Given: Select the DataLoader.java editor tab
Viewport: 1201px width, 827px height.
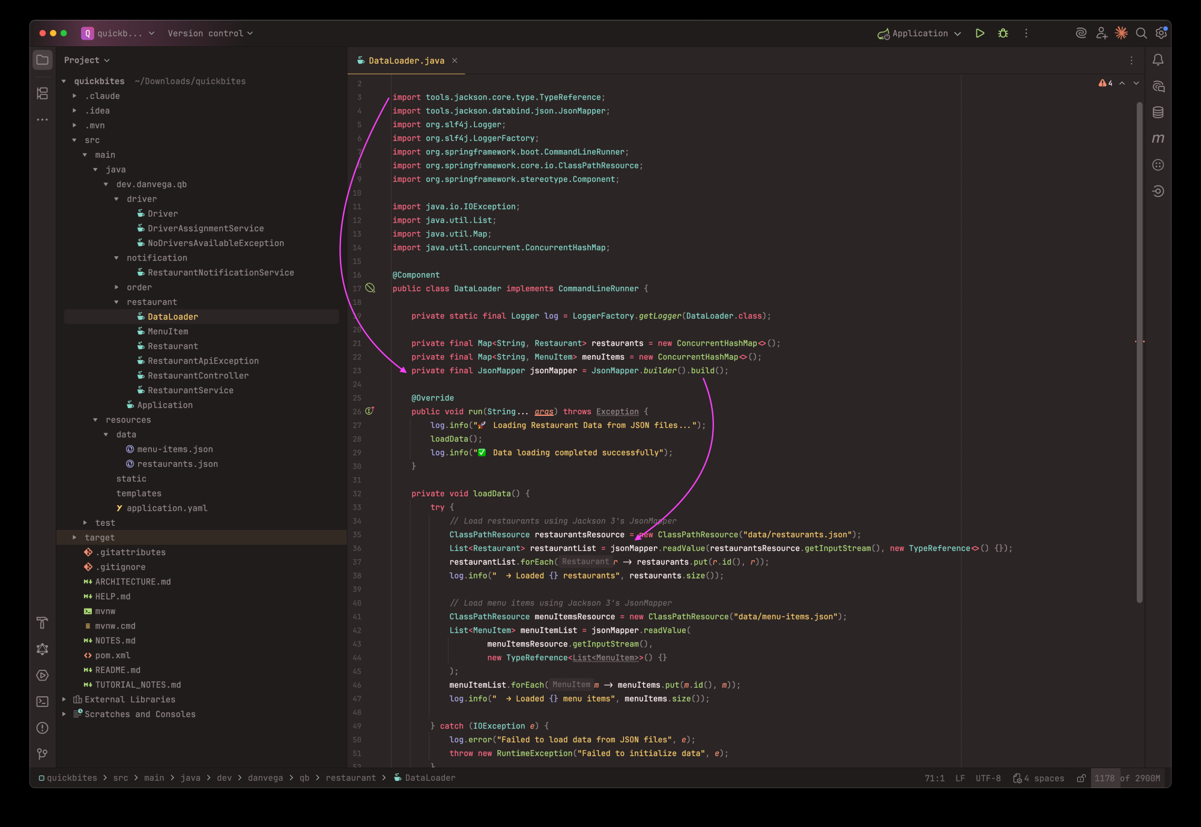Looking at the screenshot, I should pos(406,61).
